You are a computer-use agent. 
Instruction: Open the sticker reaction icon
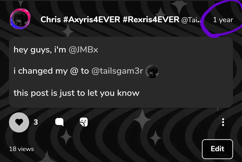point(84,122)
